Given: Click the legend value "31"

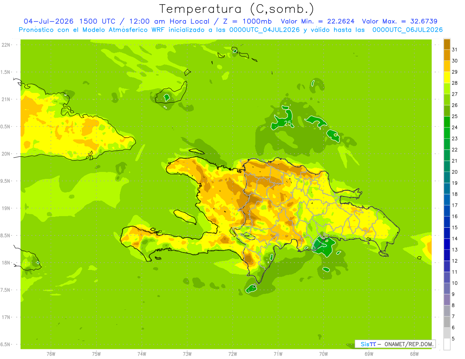Looking at the screenshot, I should tap(455, 50).
